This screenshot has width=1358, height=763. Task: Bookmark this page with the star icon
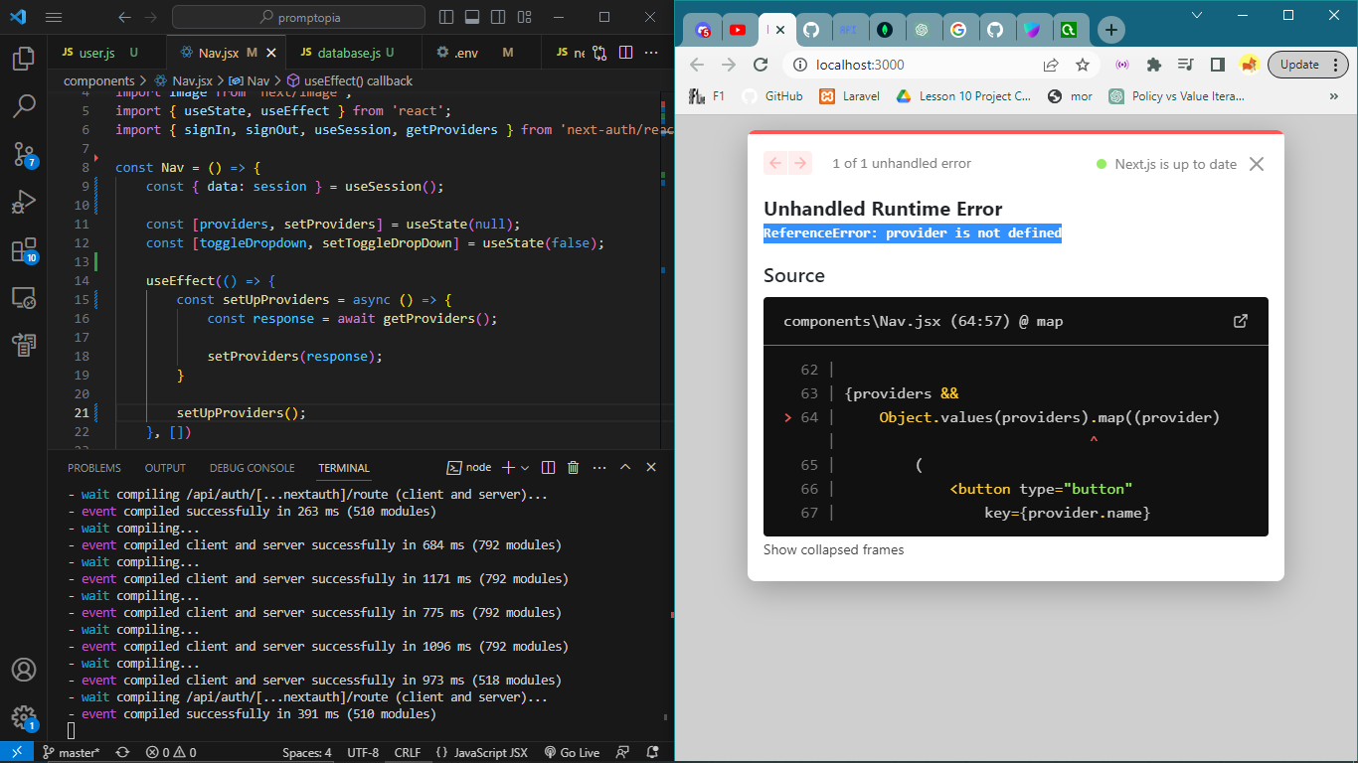[x=1083, y=65]
